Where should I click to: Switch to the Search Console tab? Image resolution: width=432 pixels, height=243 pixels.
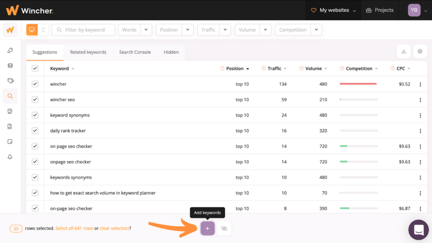click(x=135, y=52)
